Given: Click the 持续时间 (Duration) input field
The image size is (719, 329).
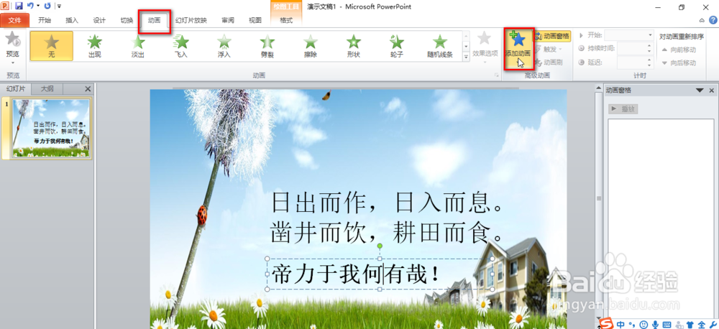Looking at the screenshot, I should point(632,48).
